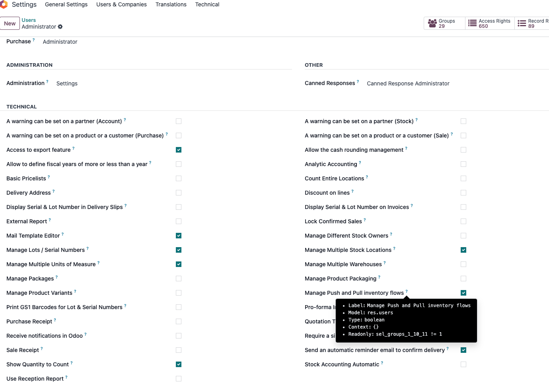Click the New button

click(x=10, y=23)
